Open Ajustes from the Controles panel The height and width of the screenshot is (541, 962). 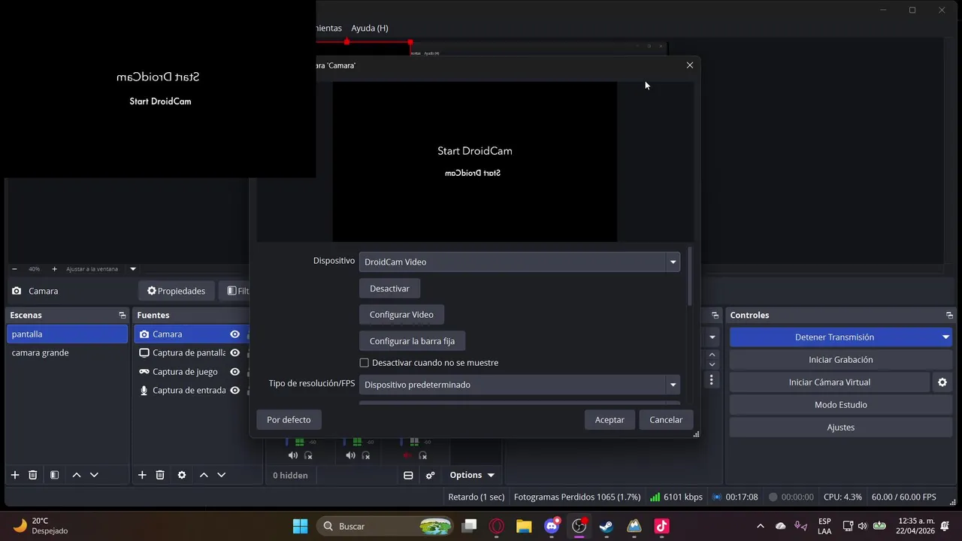(x=841, y=428)
